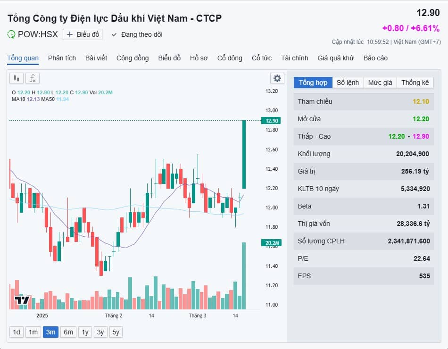The width and height of the screenshot is (448, 349).
Task: Open the Mức giá price level view
Action: (x=380, y=82)
